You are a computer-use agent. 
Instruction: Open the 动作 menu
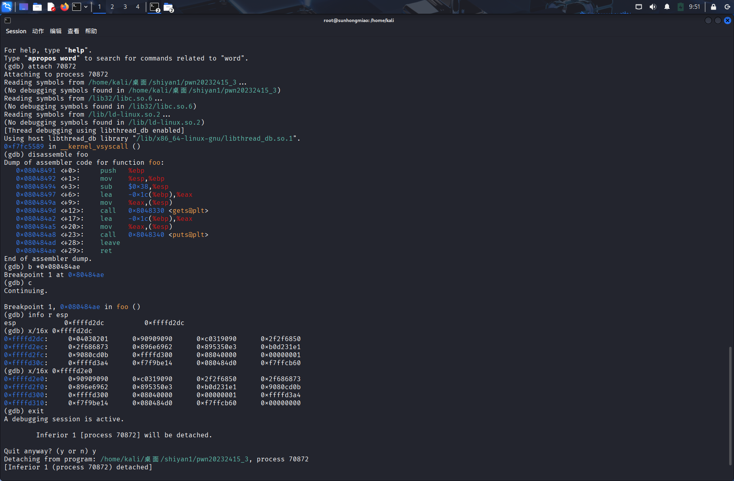tap(38, 31)
